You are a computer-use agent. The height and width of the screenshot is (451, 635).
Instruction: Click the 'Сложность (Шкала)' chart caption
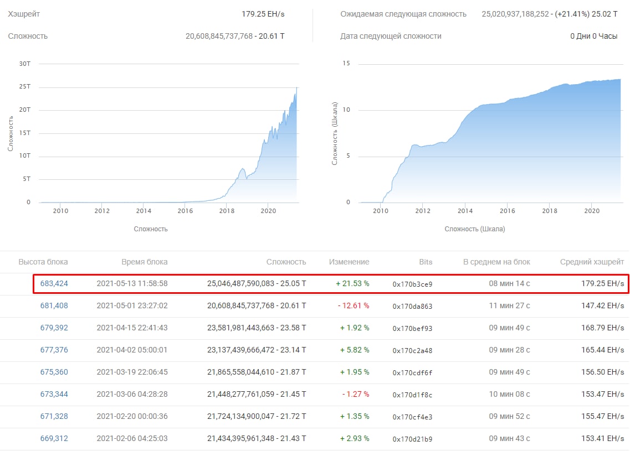coord(475,229)
